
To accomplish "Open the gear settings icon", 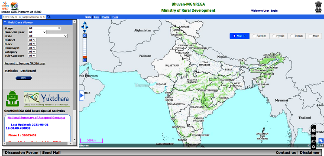I will pyautogui.click(x=314, y=147).
